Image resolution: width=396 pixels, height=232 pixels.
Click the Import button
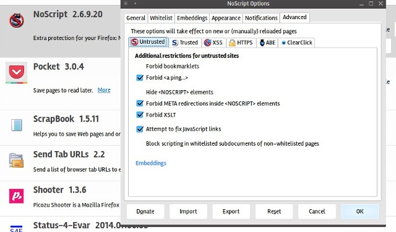pos(188,212)
